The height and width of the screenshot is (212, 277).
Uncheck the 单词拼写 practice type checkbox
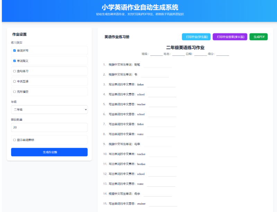(x=14, y=50)
